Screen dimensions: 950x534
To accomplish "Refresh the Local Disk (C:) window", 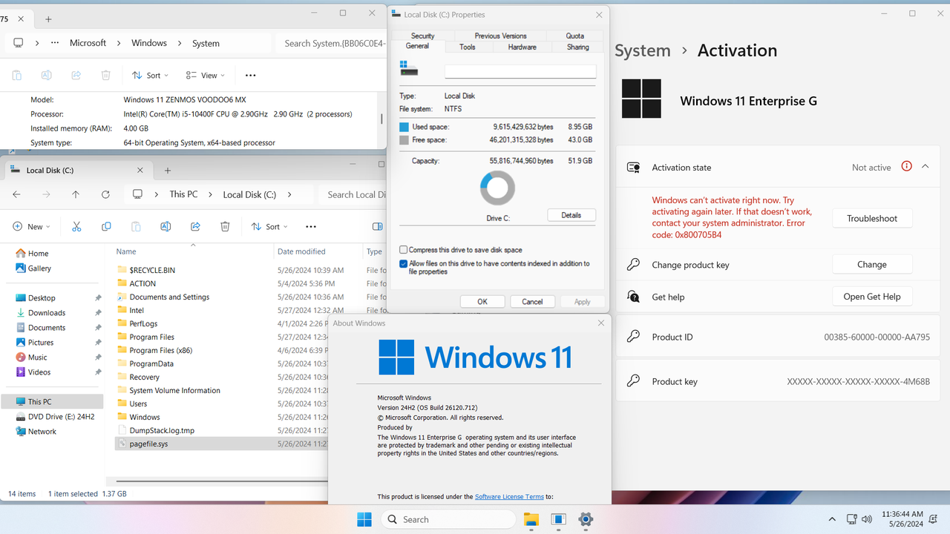I will point(105,194).
